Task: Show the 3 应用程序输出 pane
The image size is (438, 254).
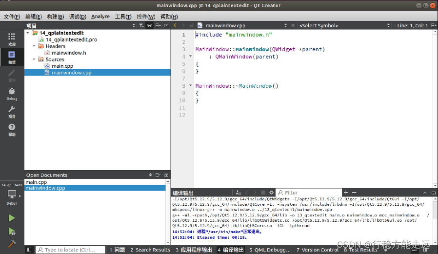Action: point(194,250)
